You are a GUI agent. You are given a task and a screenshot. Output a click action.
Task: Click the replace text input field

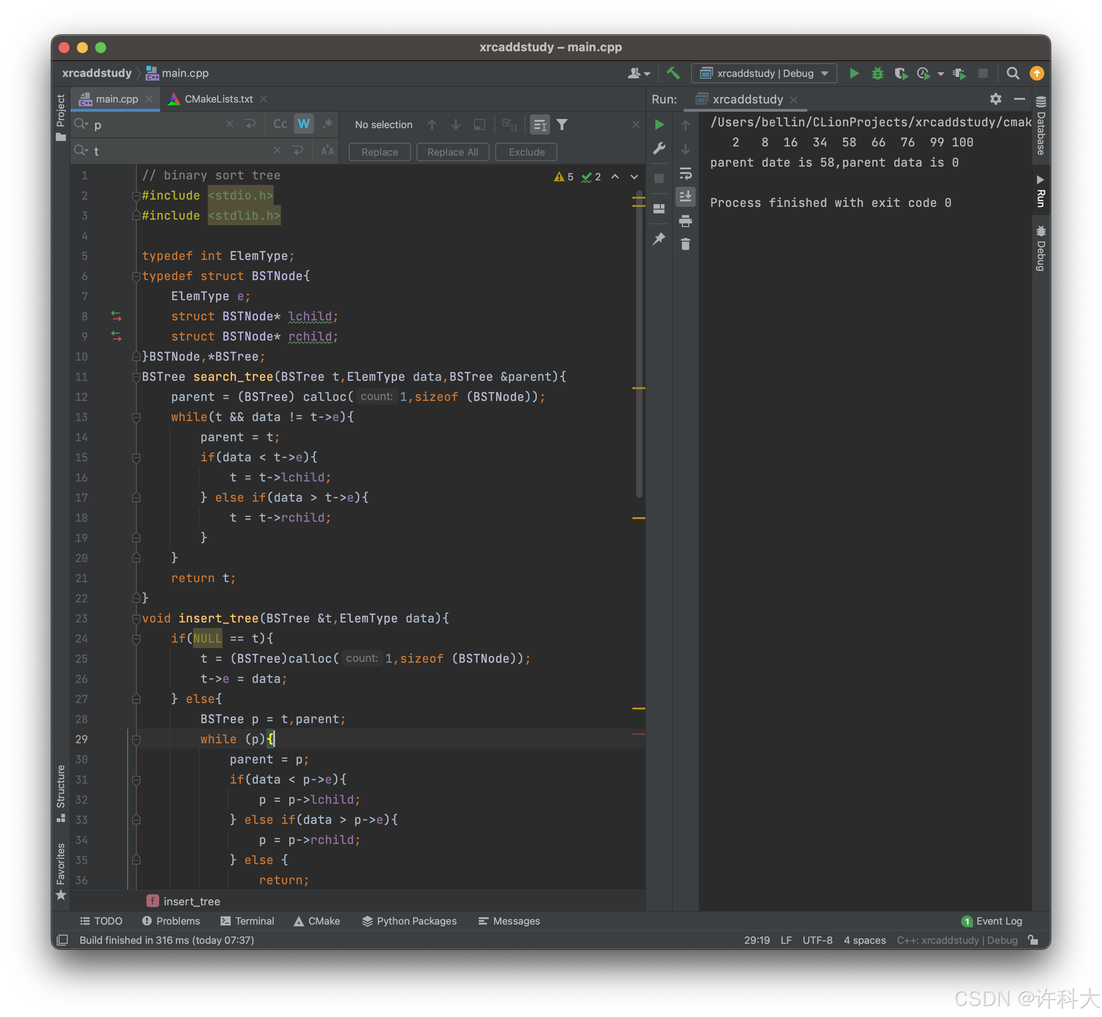pyautogui.click(x=182, y=151)
